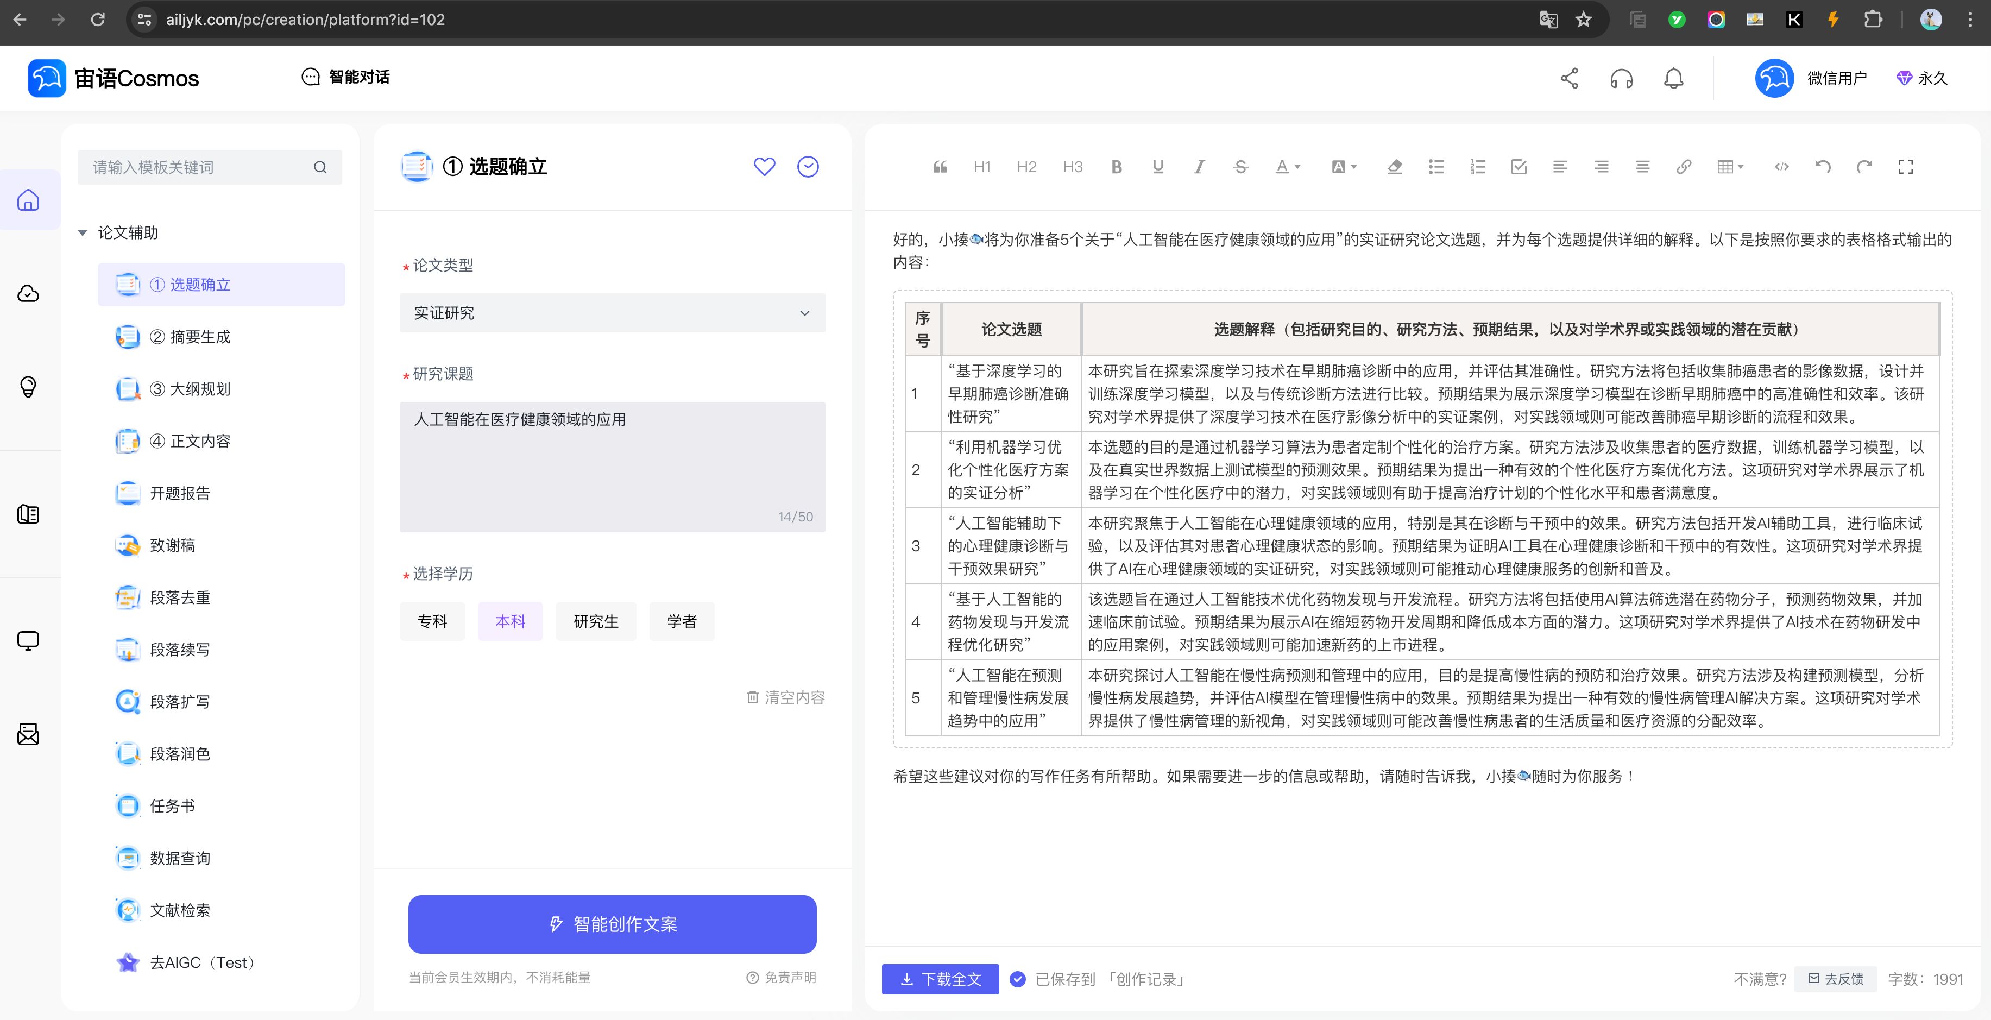Viewport: 1991px width, 1020px height.
Task: Select 专科 education level
Action: click(x=432, y=621)
